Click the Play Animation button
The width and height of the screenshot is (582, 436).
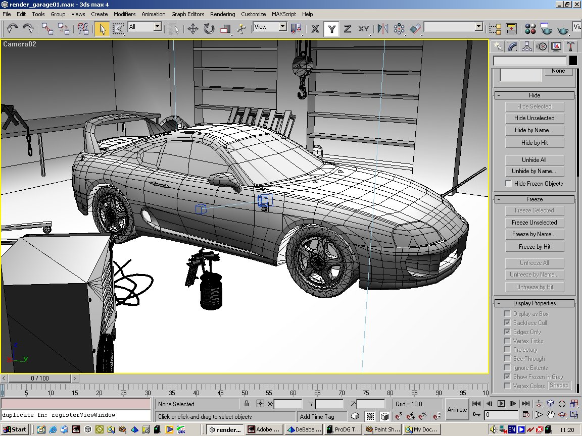[501, 403]
